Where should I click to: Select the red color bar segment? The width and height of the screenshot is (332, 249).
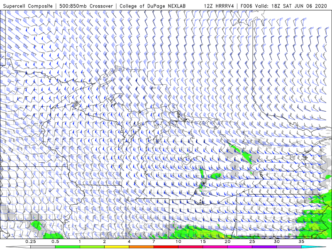166,247
